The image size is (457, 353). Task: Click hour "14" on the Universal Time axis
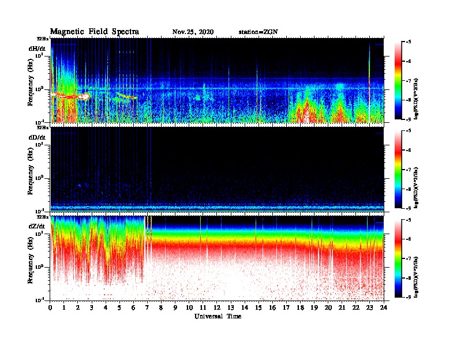click(245, 308)
